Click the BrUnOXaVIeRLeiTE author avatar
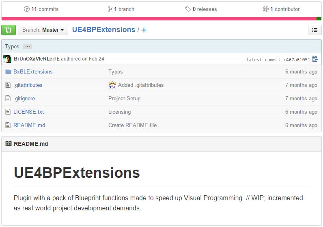 click(7, 59)
